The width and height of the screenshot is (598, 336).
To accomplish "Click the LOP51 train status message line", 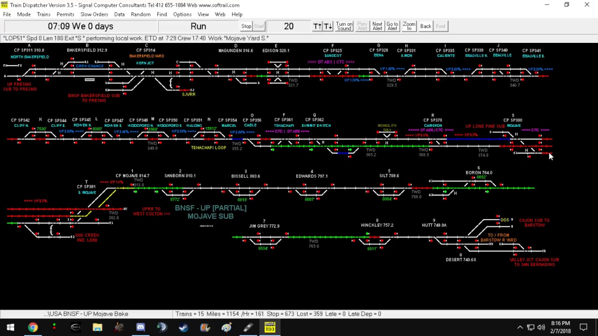I will [x=136, y=38].
